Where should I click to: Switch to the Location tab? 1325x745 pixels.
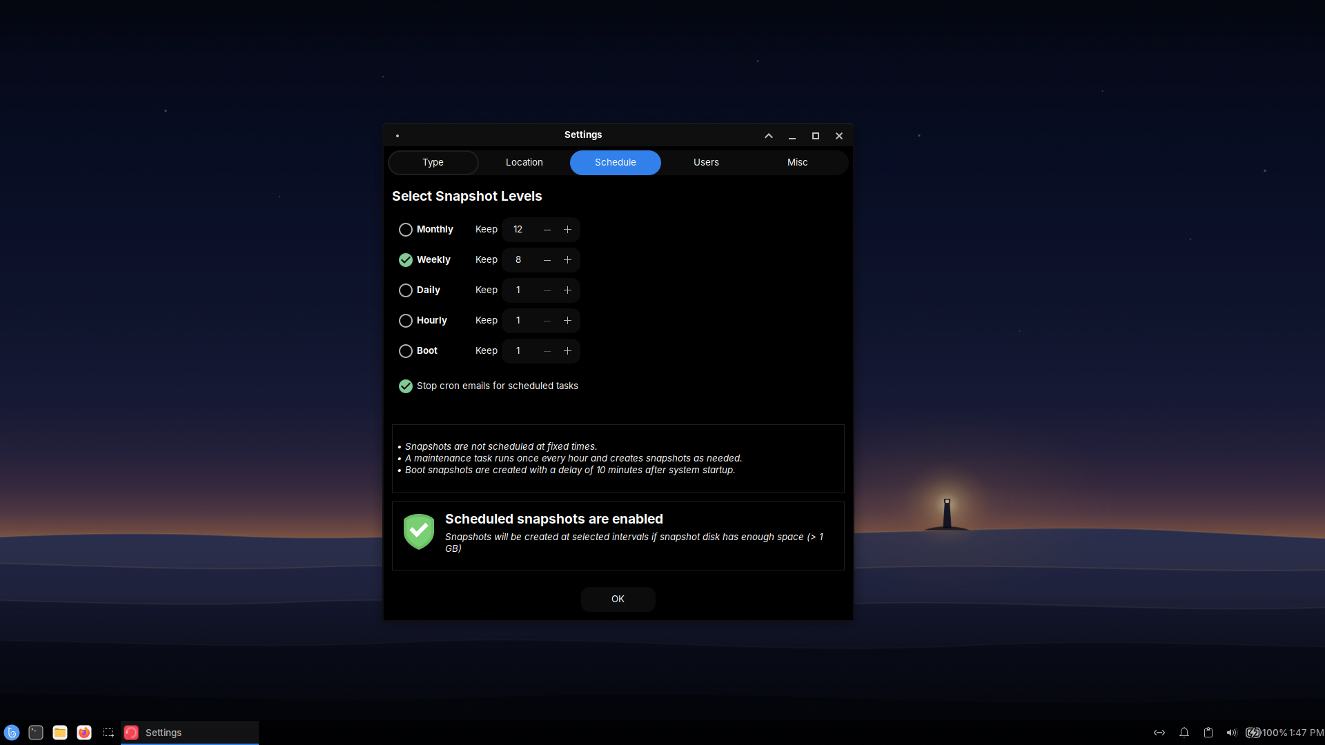[x=524, y=163]
